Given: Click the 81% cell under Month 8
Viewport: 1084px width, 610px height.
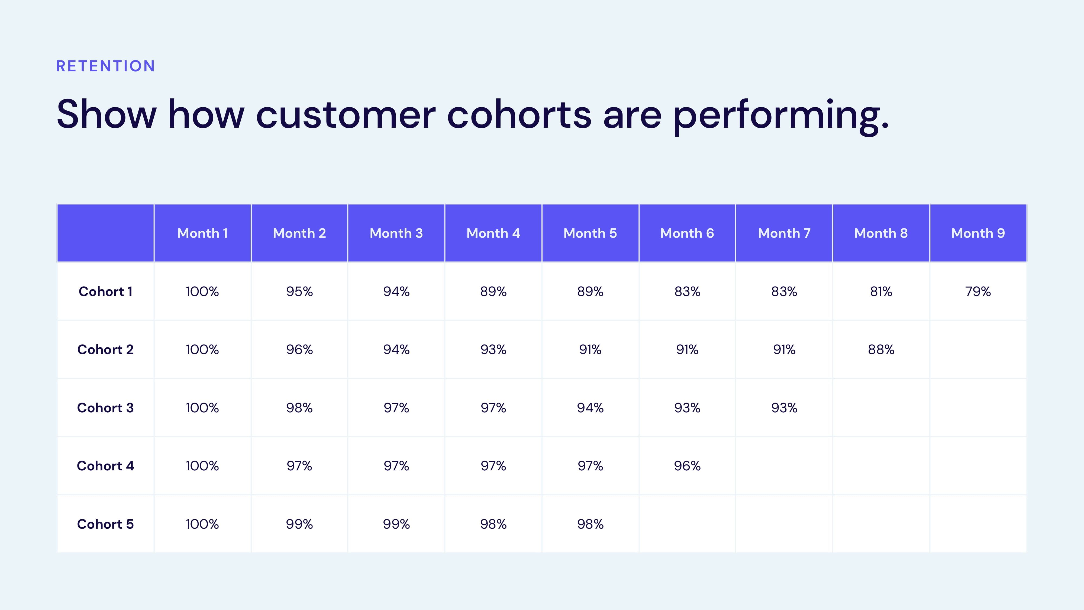Looking at the screenshot, I should (881, 291).
